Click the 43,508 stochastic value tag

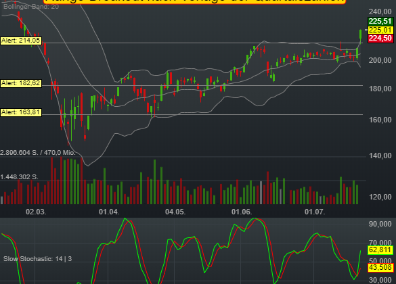point(380,268)
